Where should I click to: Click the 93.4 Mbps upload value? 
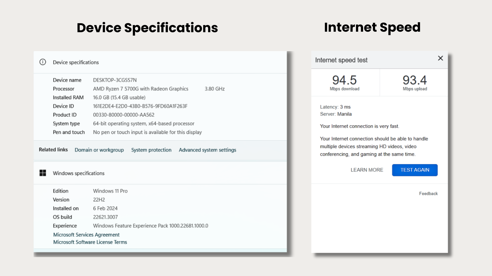tap(415, 80)
